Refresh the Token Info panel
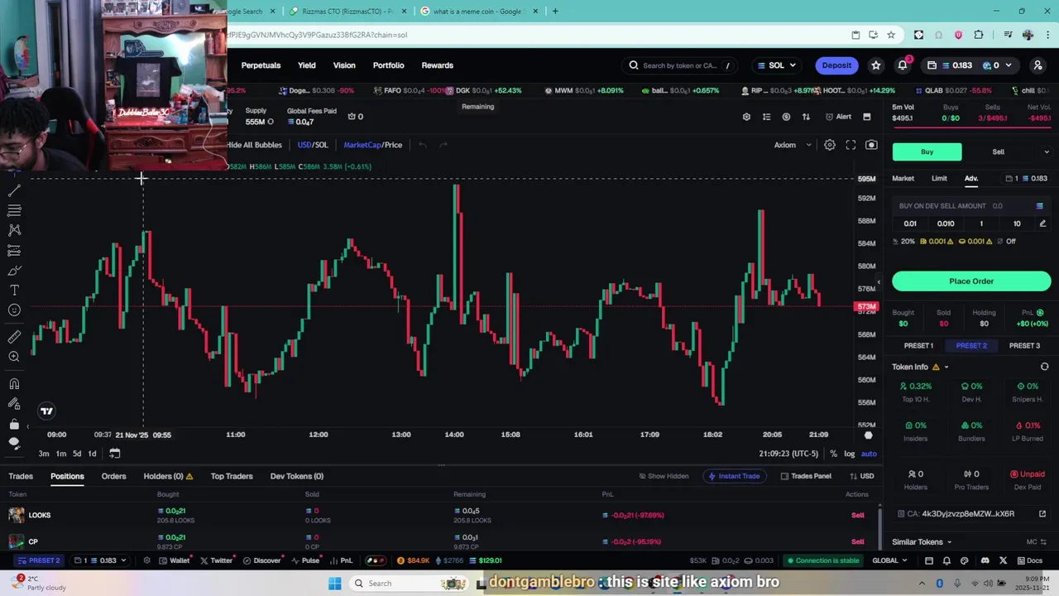Screen dimensions: 1059x596 point(1044,367)
